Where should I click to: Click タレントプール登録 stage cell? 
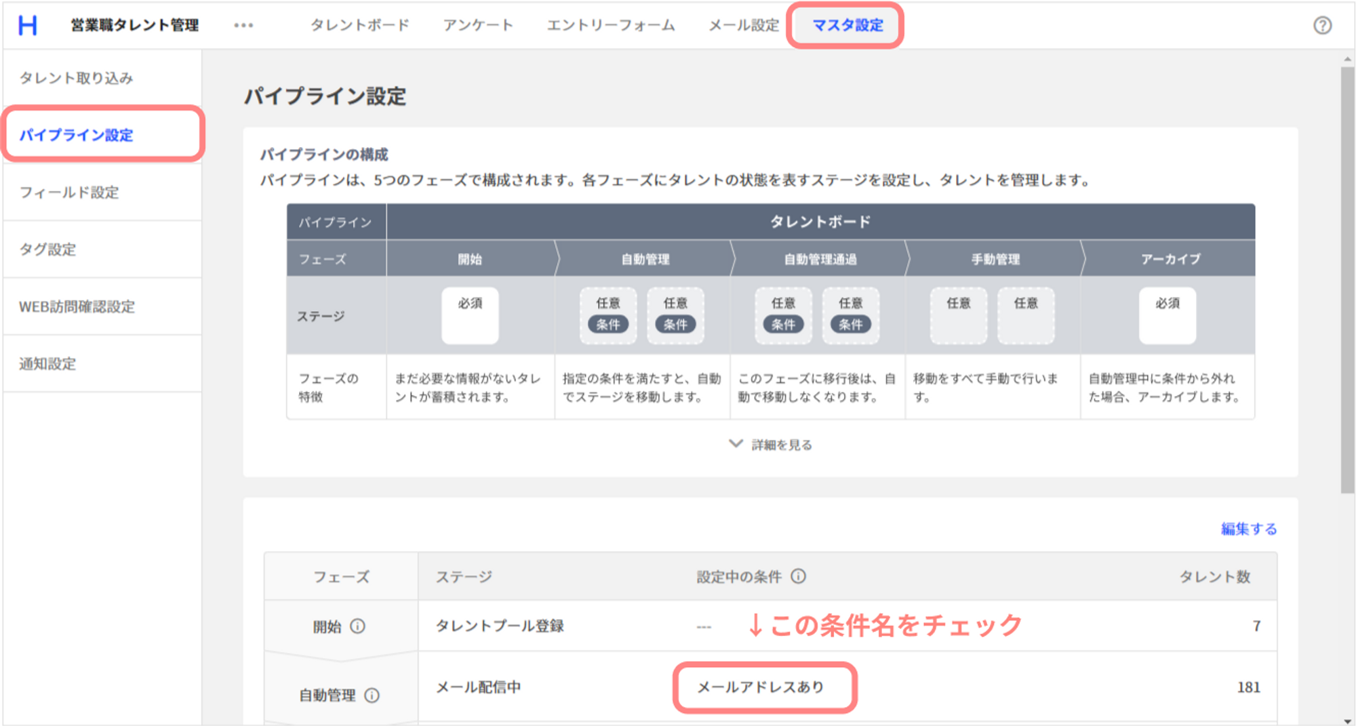pos(500,626)
